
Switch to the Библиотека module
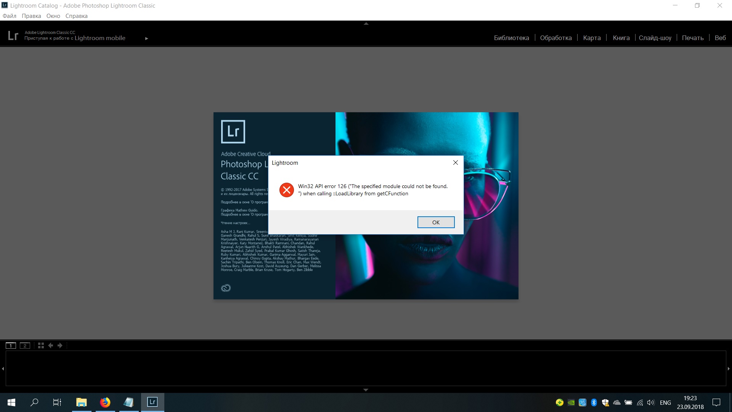point(511,38)
